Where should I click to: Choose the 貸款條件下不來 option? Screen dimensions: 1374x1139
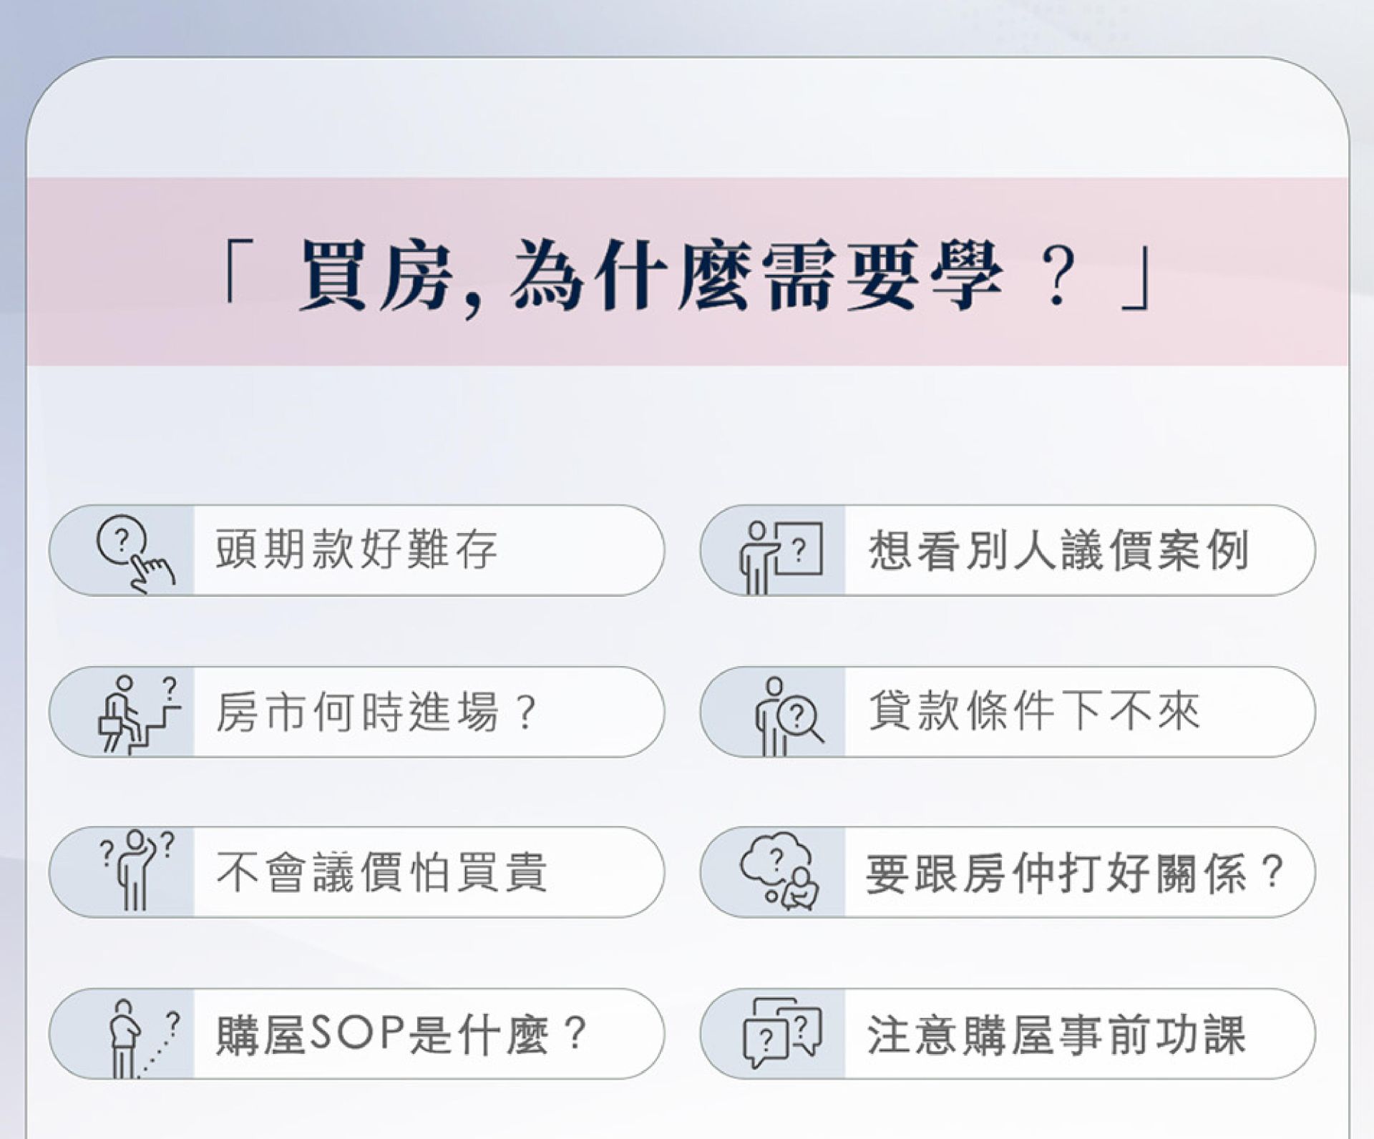(x=1033, y=711)
